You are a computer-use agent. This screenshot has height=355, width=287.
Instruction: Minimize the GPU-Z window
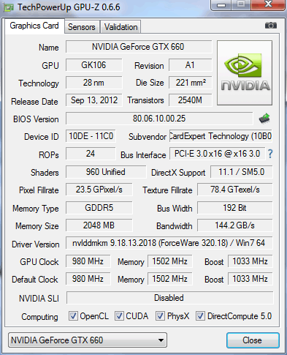tap(221, 5)
